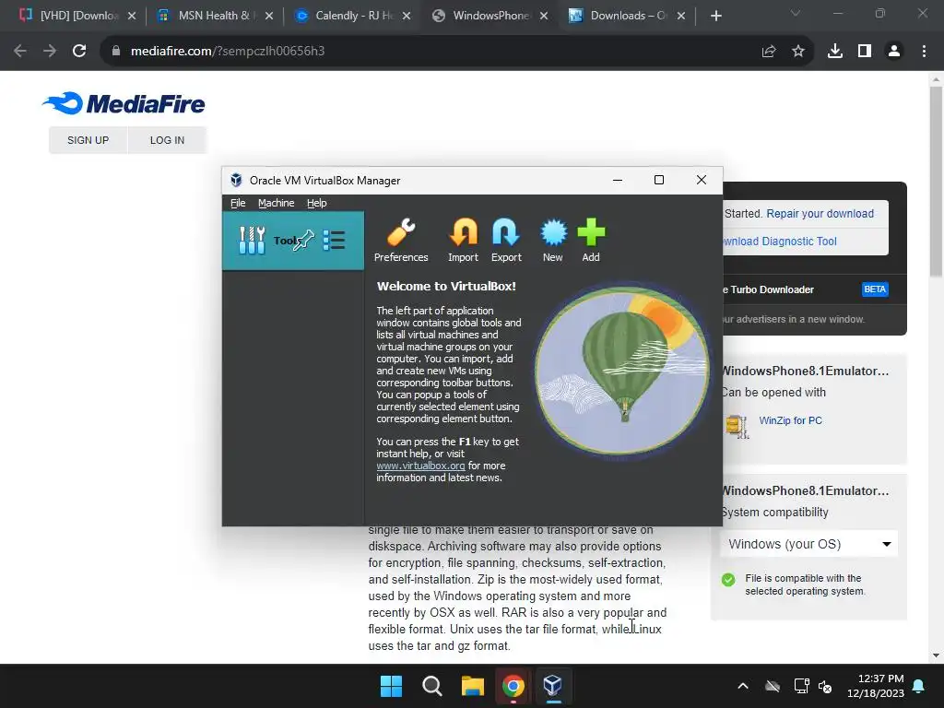Toggle Chrome side panel
Viewport: 944px width, 708px height.
coord(865,52)
